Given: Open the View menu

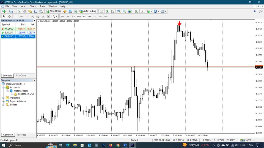Looking at the screenshot, I should pos(15,6).
